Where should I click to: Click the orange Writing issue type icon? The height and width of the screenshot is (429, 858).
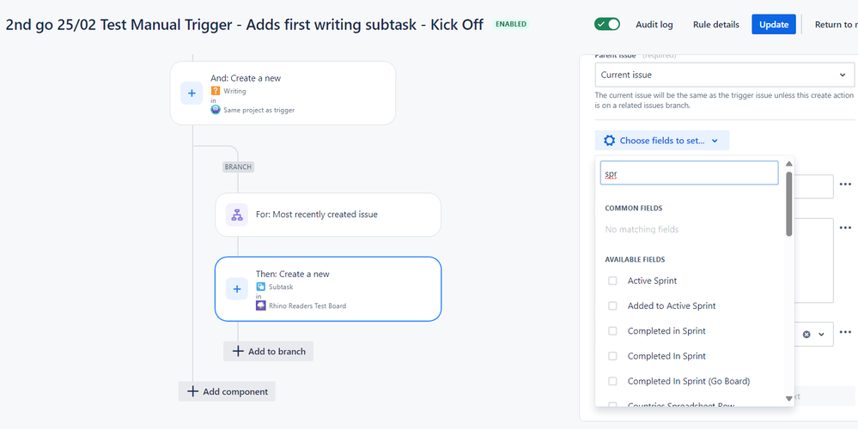tap(216, 91)
